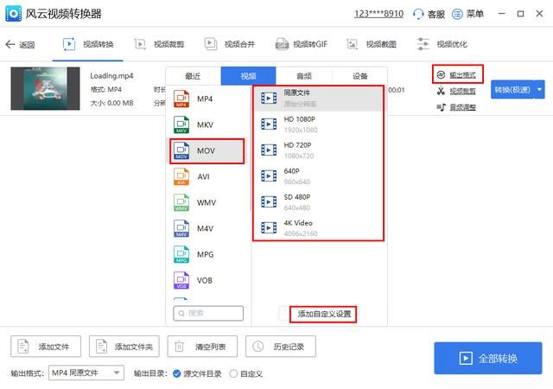This screenshot has height=389, width=553.
Task: Select the AVI format file icon
Action: tap(181, 176)
